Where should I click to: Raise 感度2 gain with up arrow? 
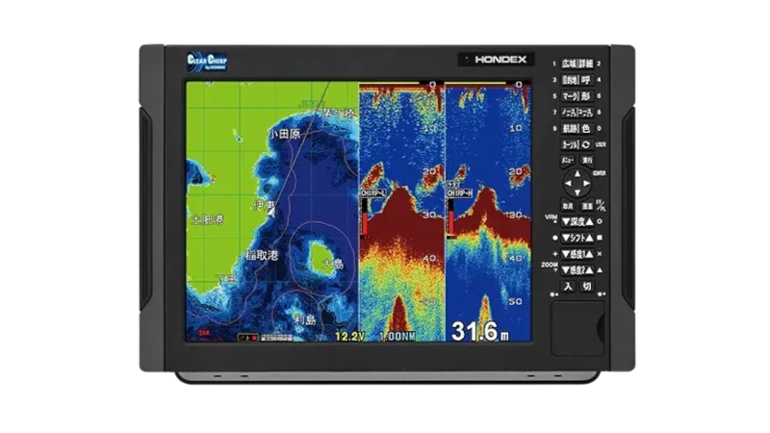(589, 270)
